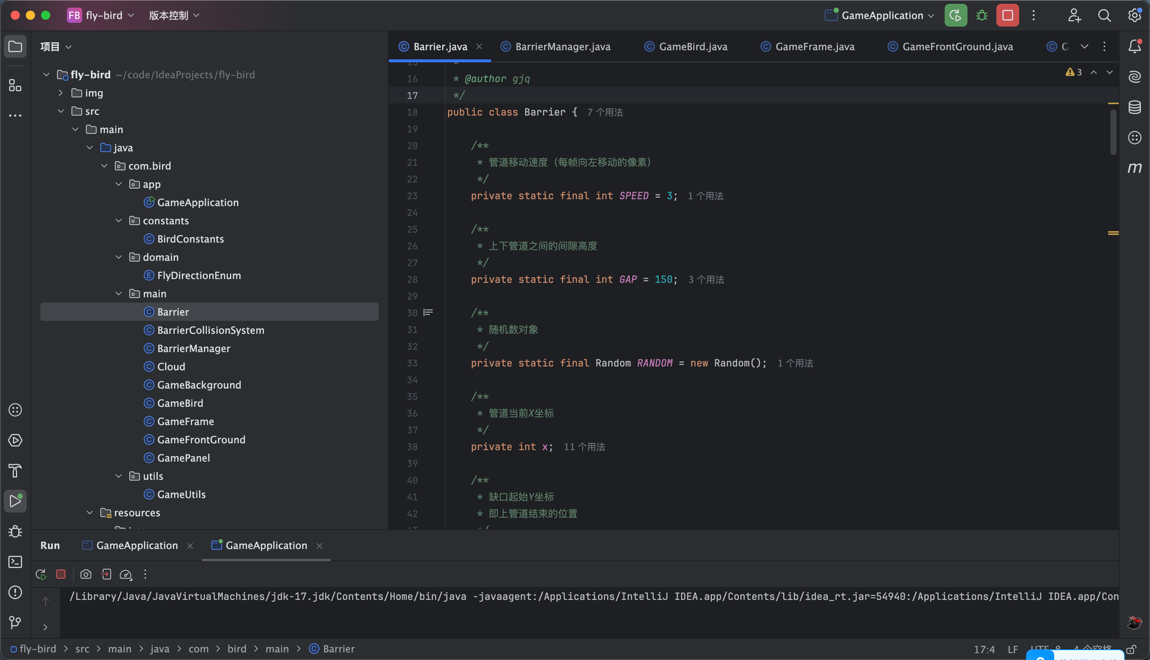Click the '7 个用法' usages hint on Barrier class
The width and height of the screenshot is (1150, 660).
(x=605, y=113)
